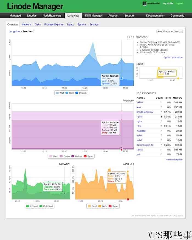Open the nginx process with count 8
The image size is (192, 240).
tap(139, 117)
